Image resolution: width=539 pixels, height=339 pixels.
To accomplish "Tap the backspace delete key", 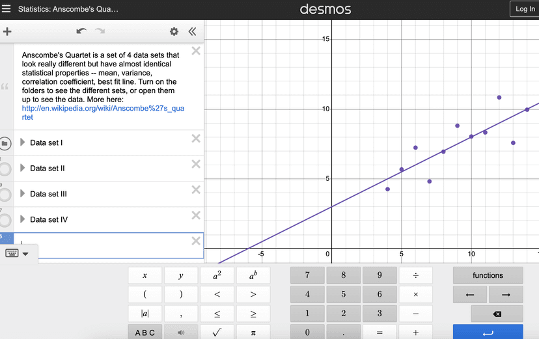I will (x=497, y=314).
